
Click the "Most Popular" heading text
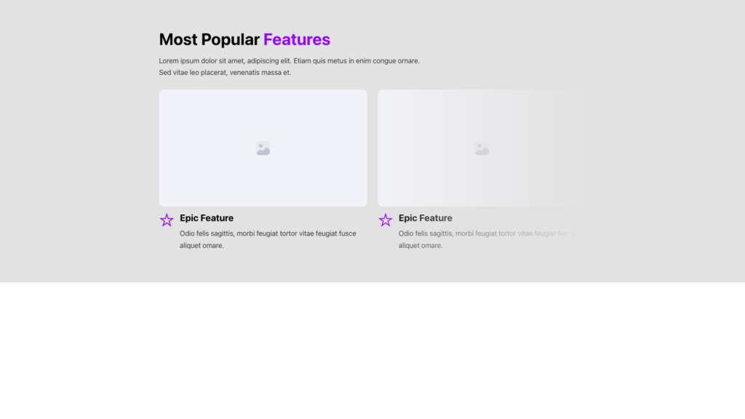[x=209, y=39]
